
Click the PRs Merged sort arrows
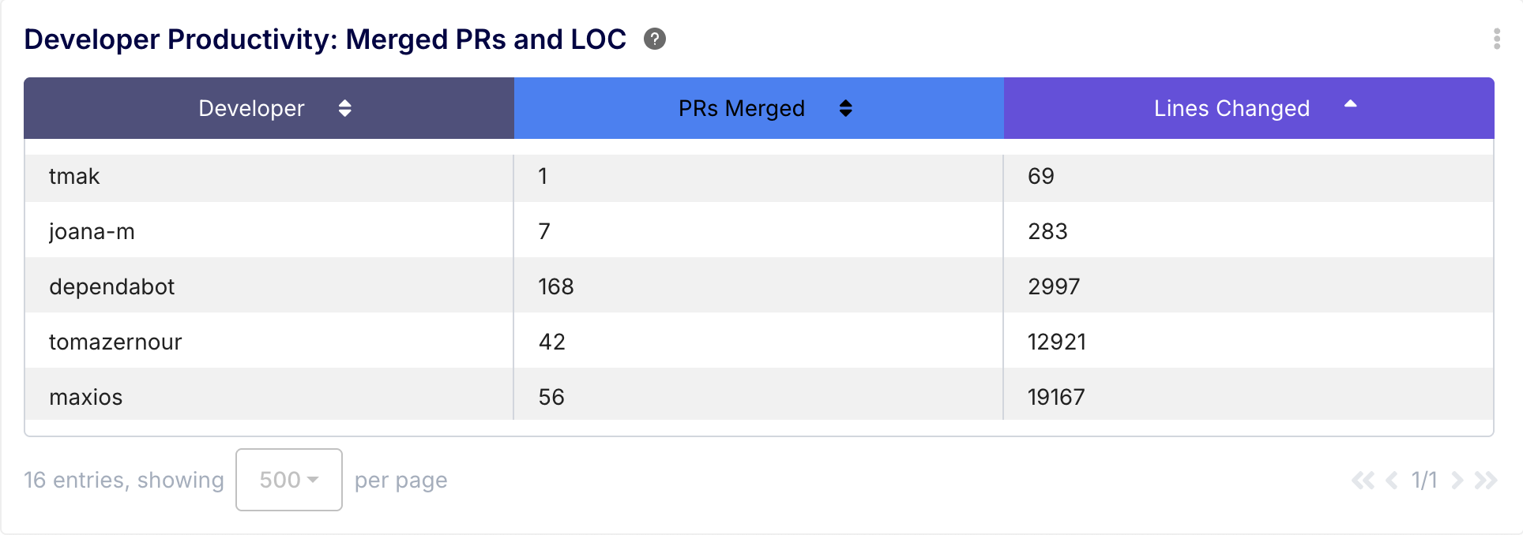[845, 108]
